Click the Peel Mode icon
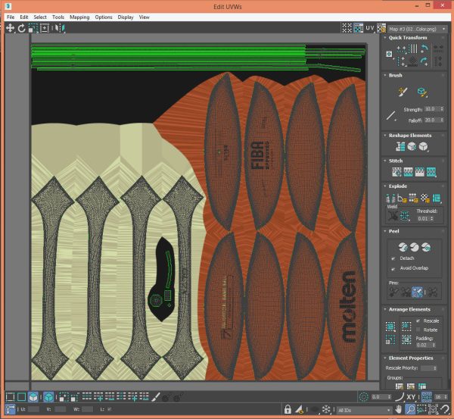Viewport: 454px width, 419px height. tap(415, 247)
